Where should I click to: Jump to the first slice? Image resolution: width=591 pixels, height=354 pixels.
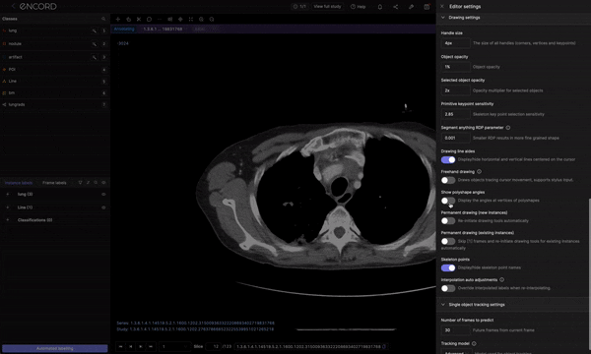120,346
